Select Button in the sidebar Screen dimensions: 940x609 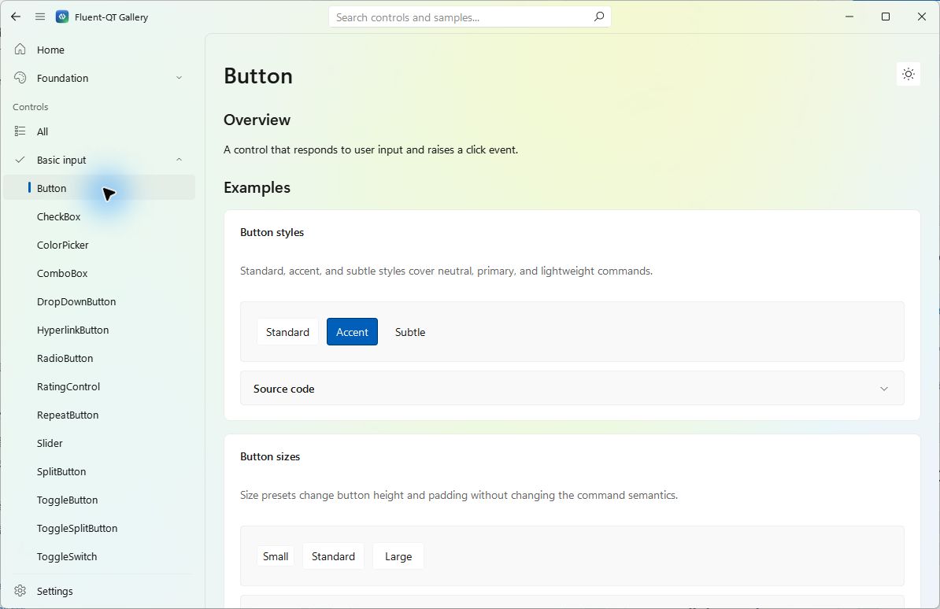click(x=99, y=187)
